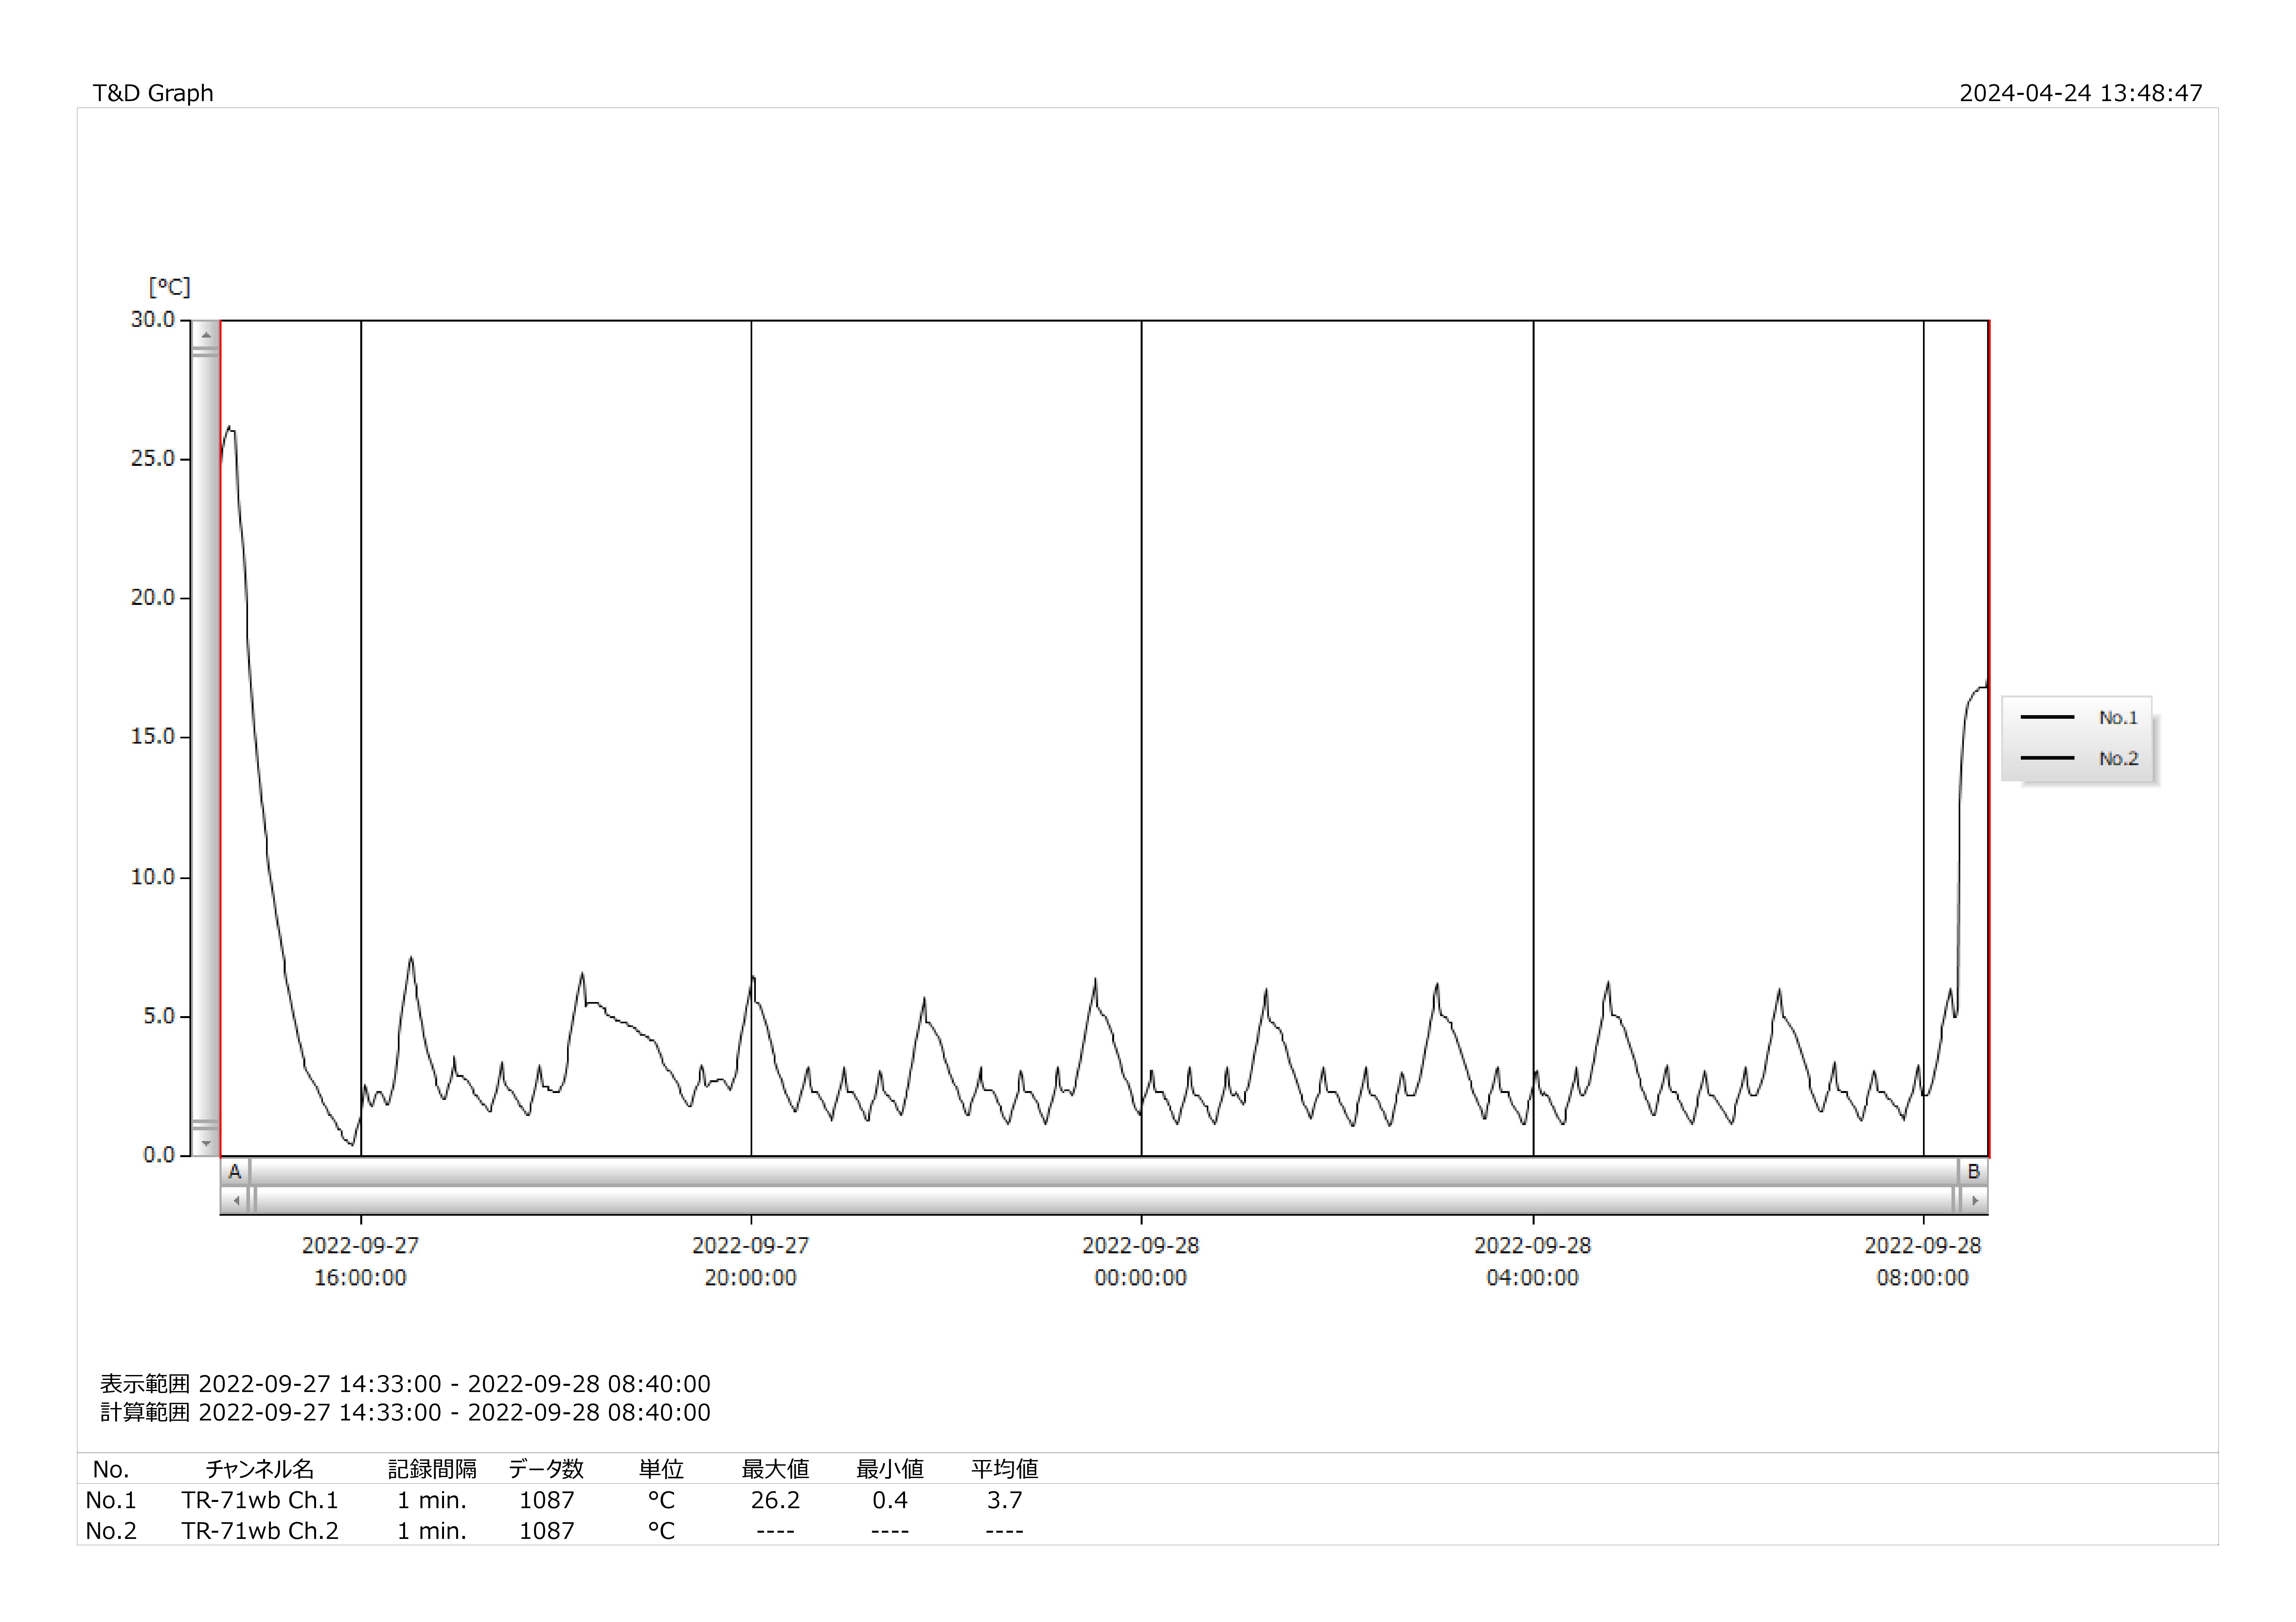Click the T&D Graph title
This screenshot has height=1622, width=2296.
153,93
